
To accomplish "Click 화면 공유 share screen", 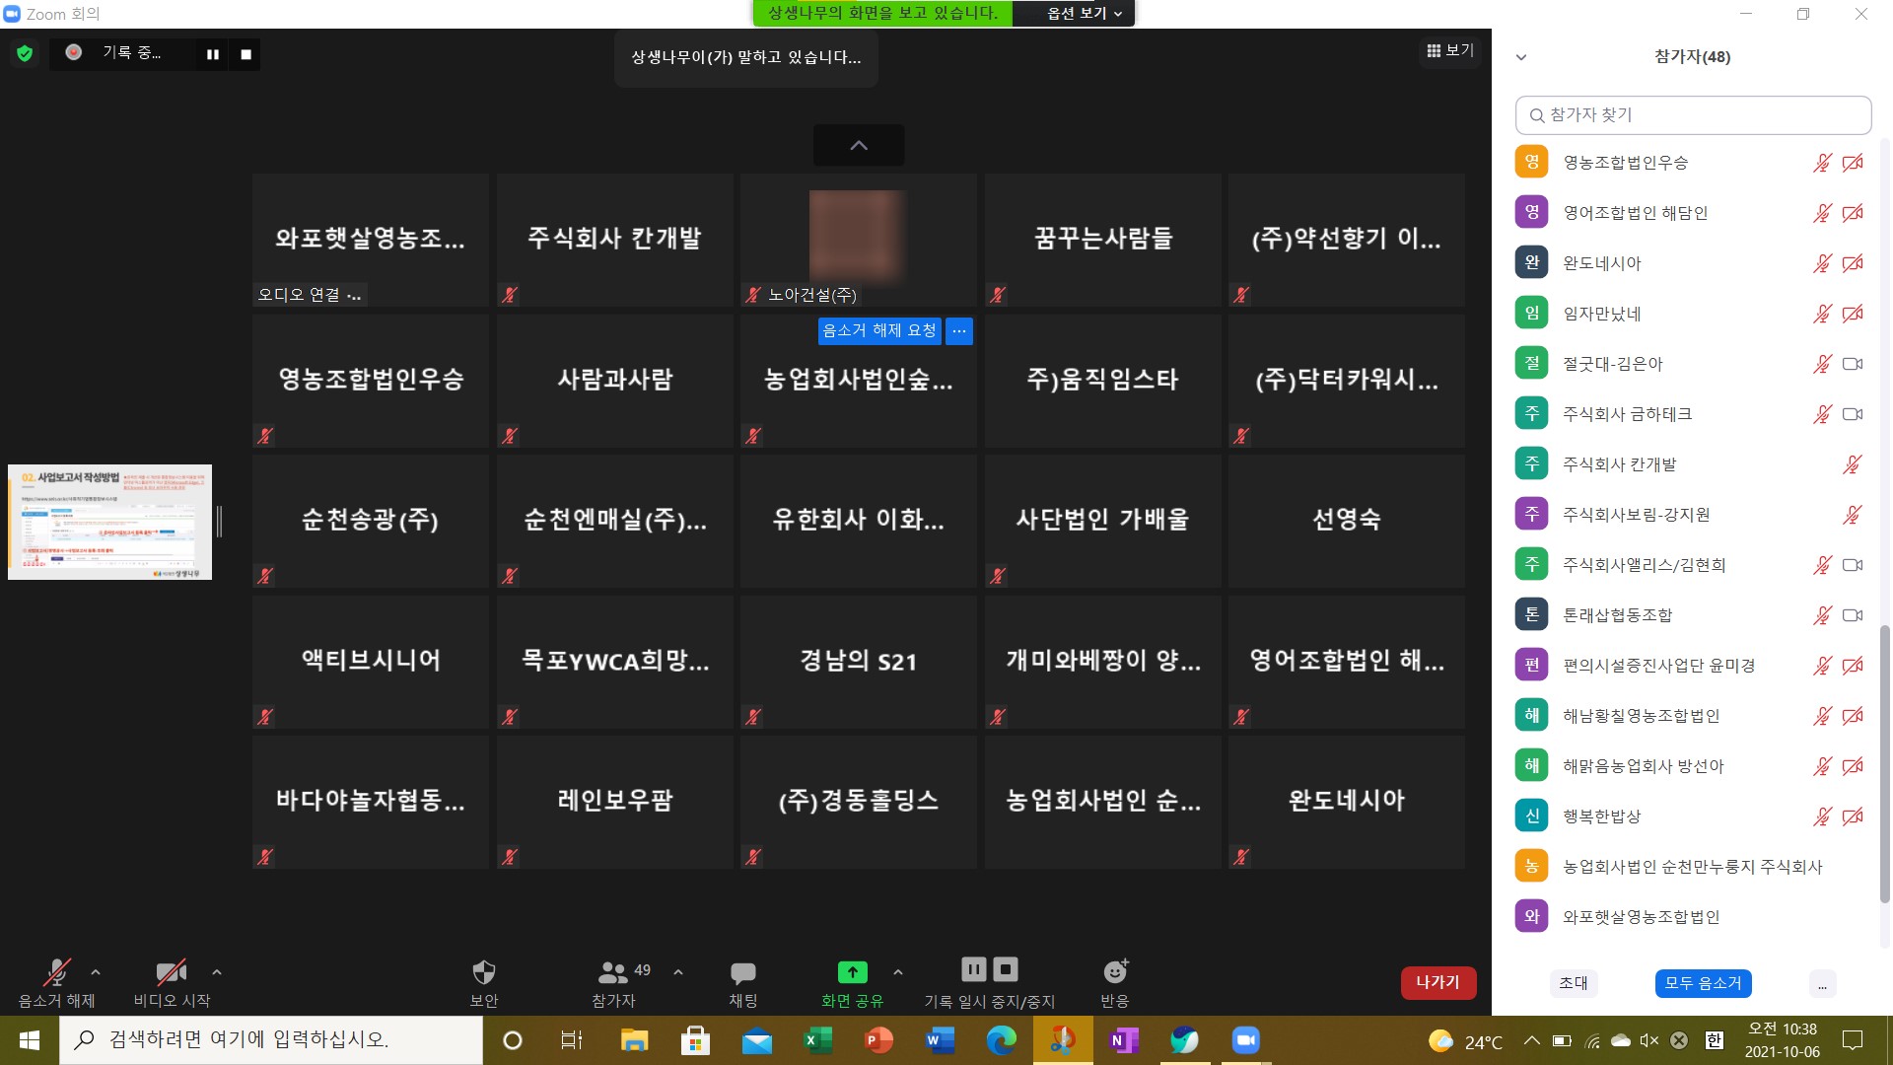I will click(852, 982).
